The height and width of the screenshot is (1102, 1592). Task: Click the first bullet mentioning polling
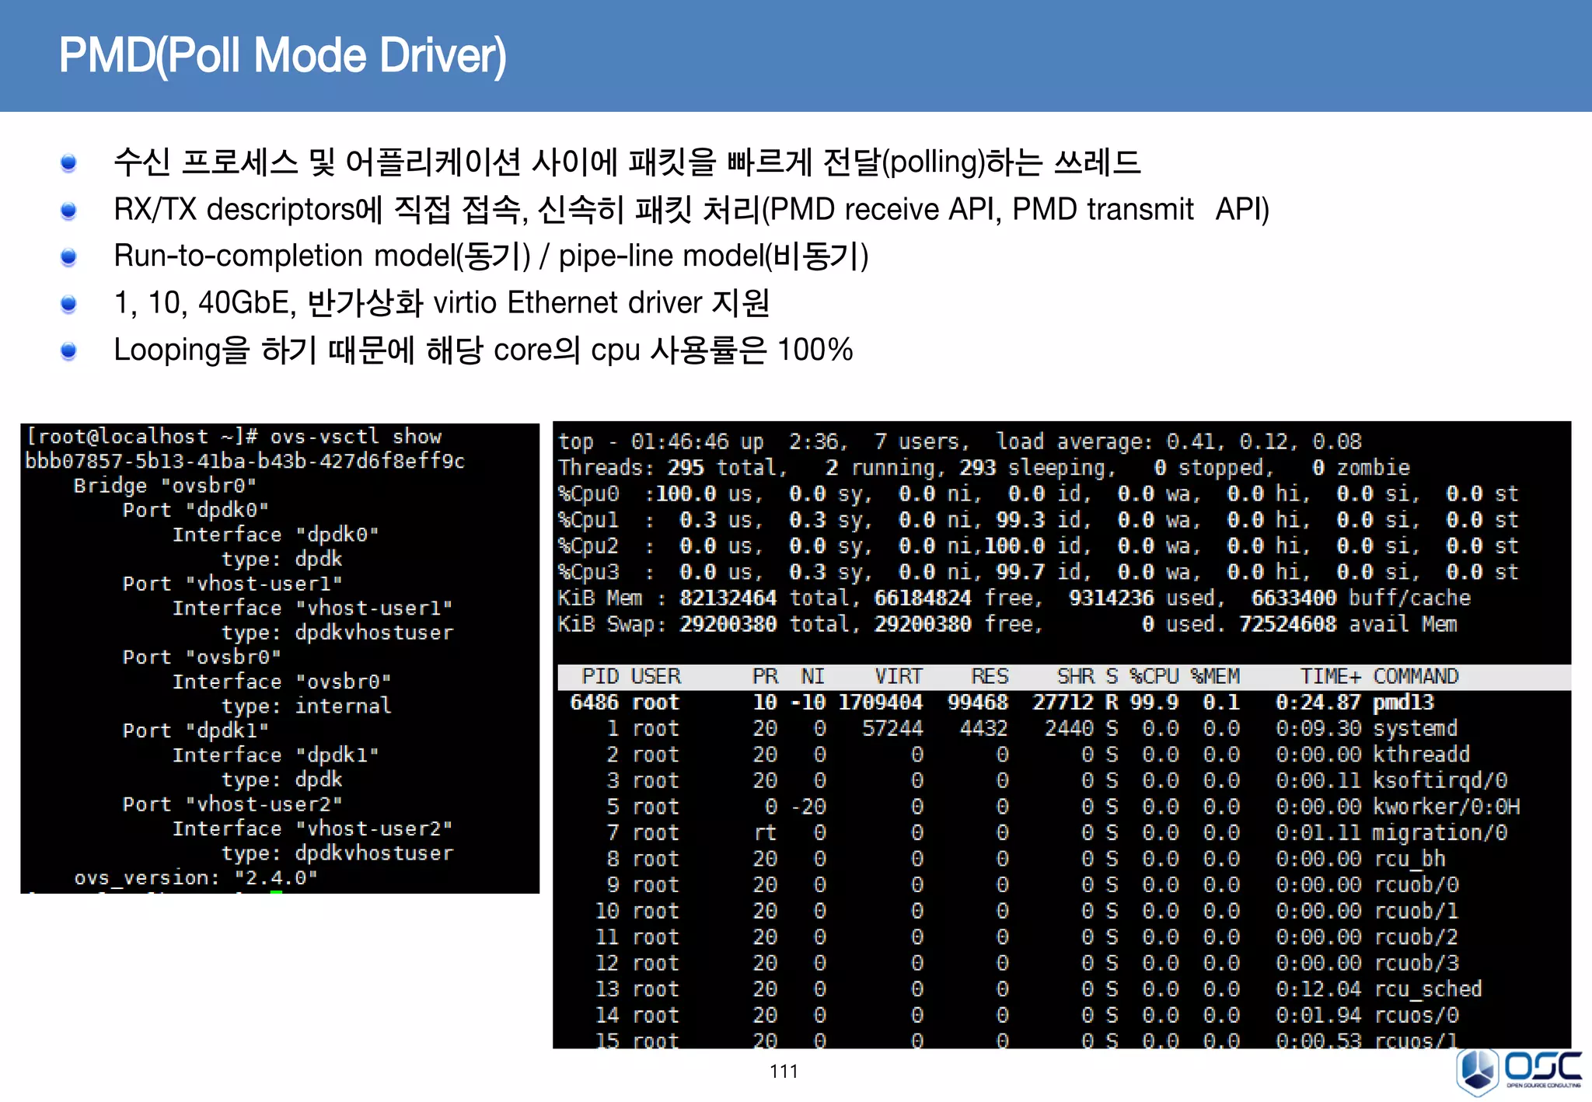[627, 162]
